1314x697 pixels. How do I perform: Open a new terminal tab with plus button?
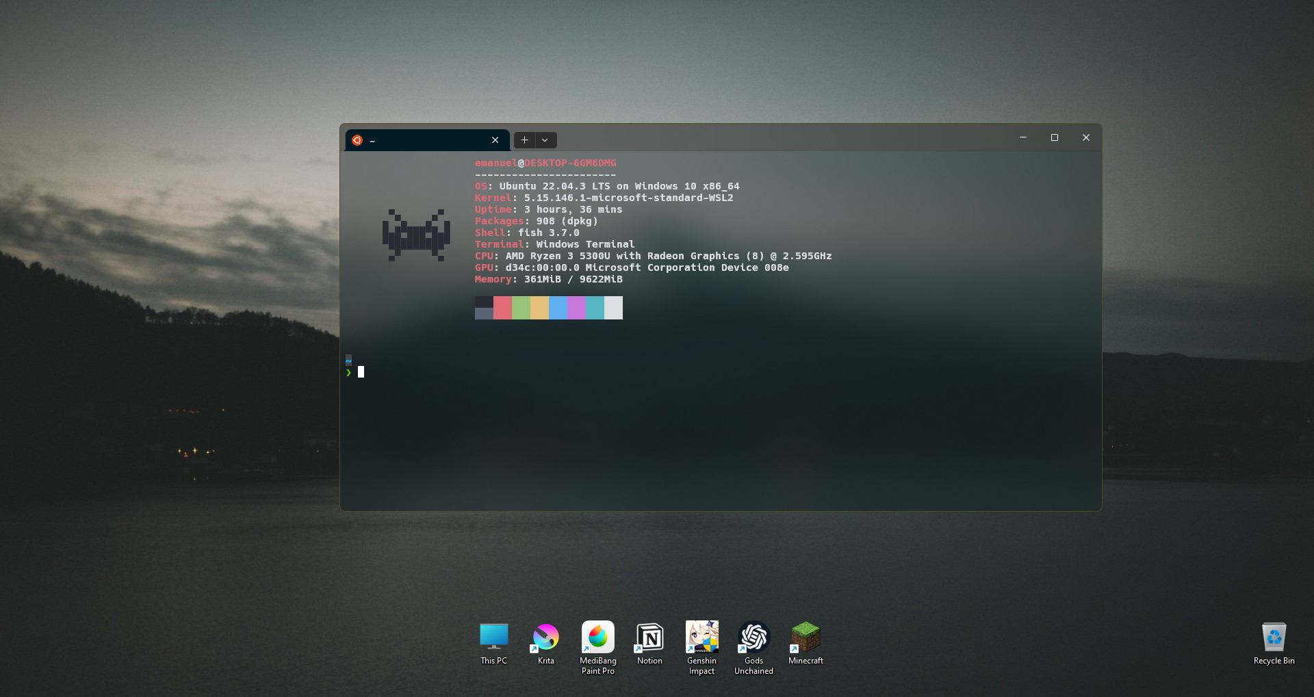(524, 140)
